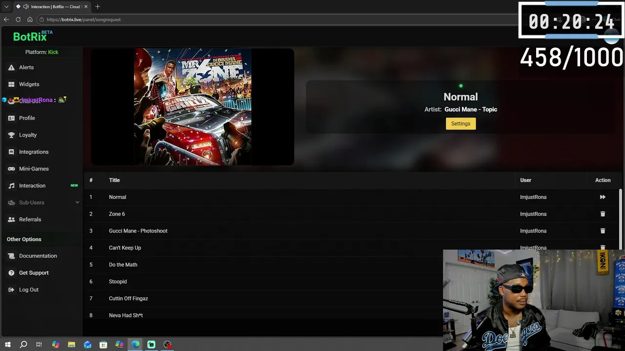Open the tab search dropdown arrow
Viewport: 625px width, 351px height.
click(x=6, y=7)
